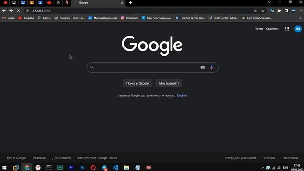
Task: Click the Поиск в Google button
Action: 137,84
